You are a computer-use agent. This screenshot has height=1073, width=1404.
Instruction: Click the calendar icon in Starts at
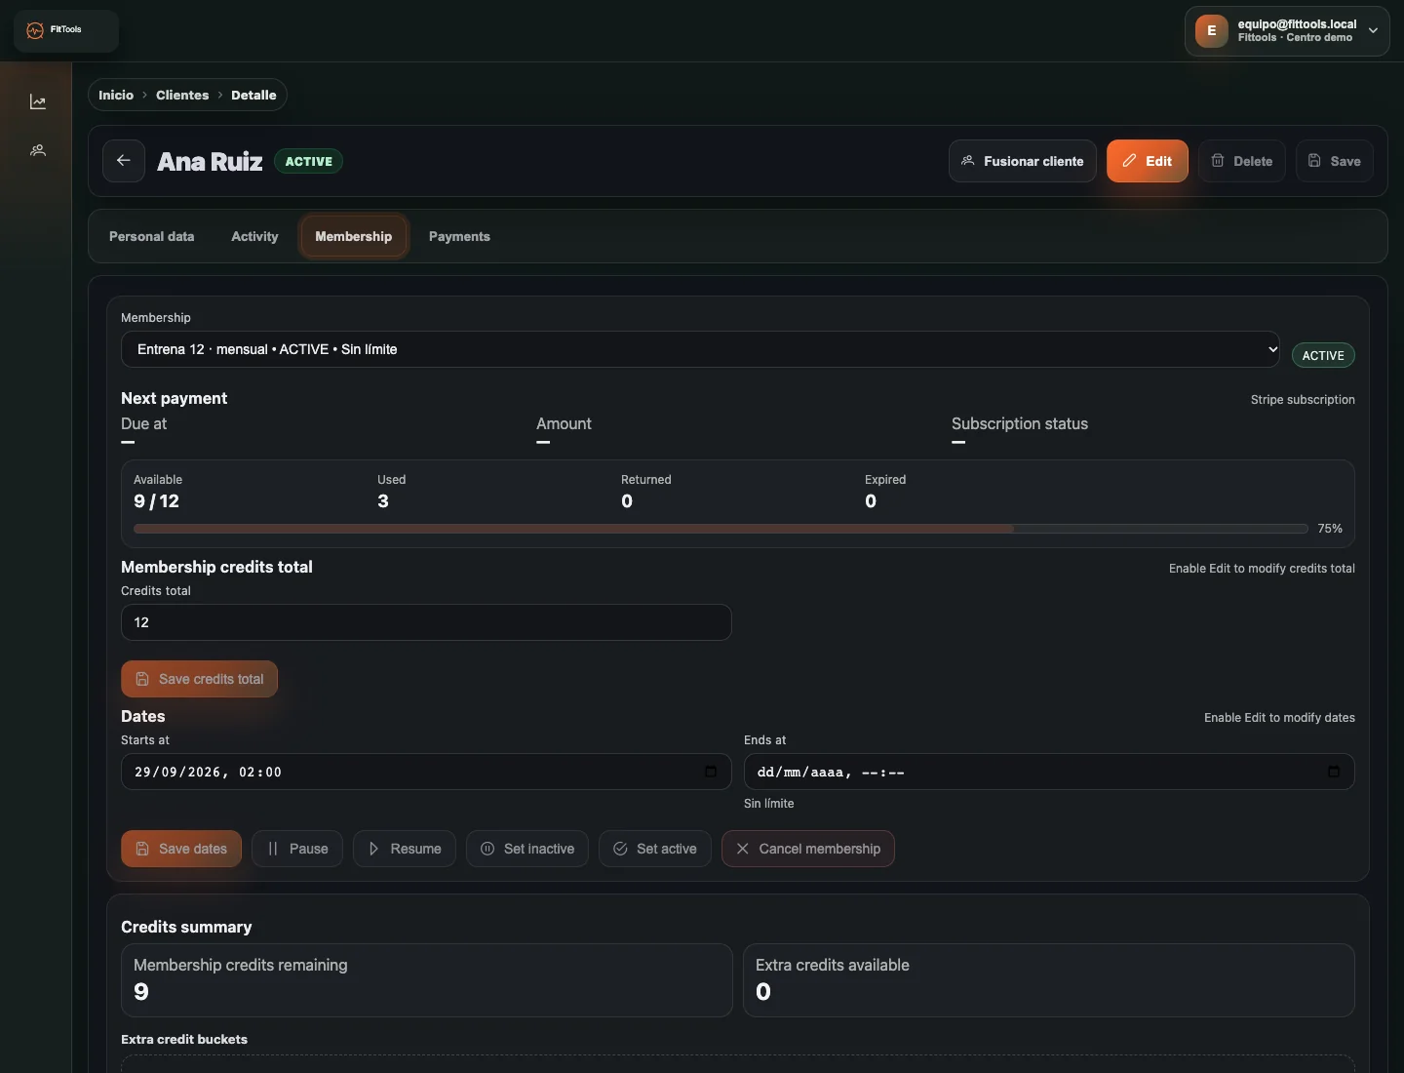pos(711,772)
